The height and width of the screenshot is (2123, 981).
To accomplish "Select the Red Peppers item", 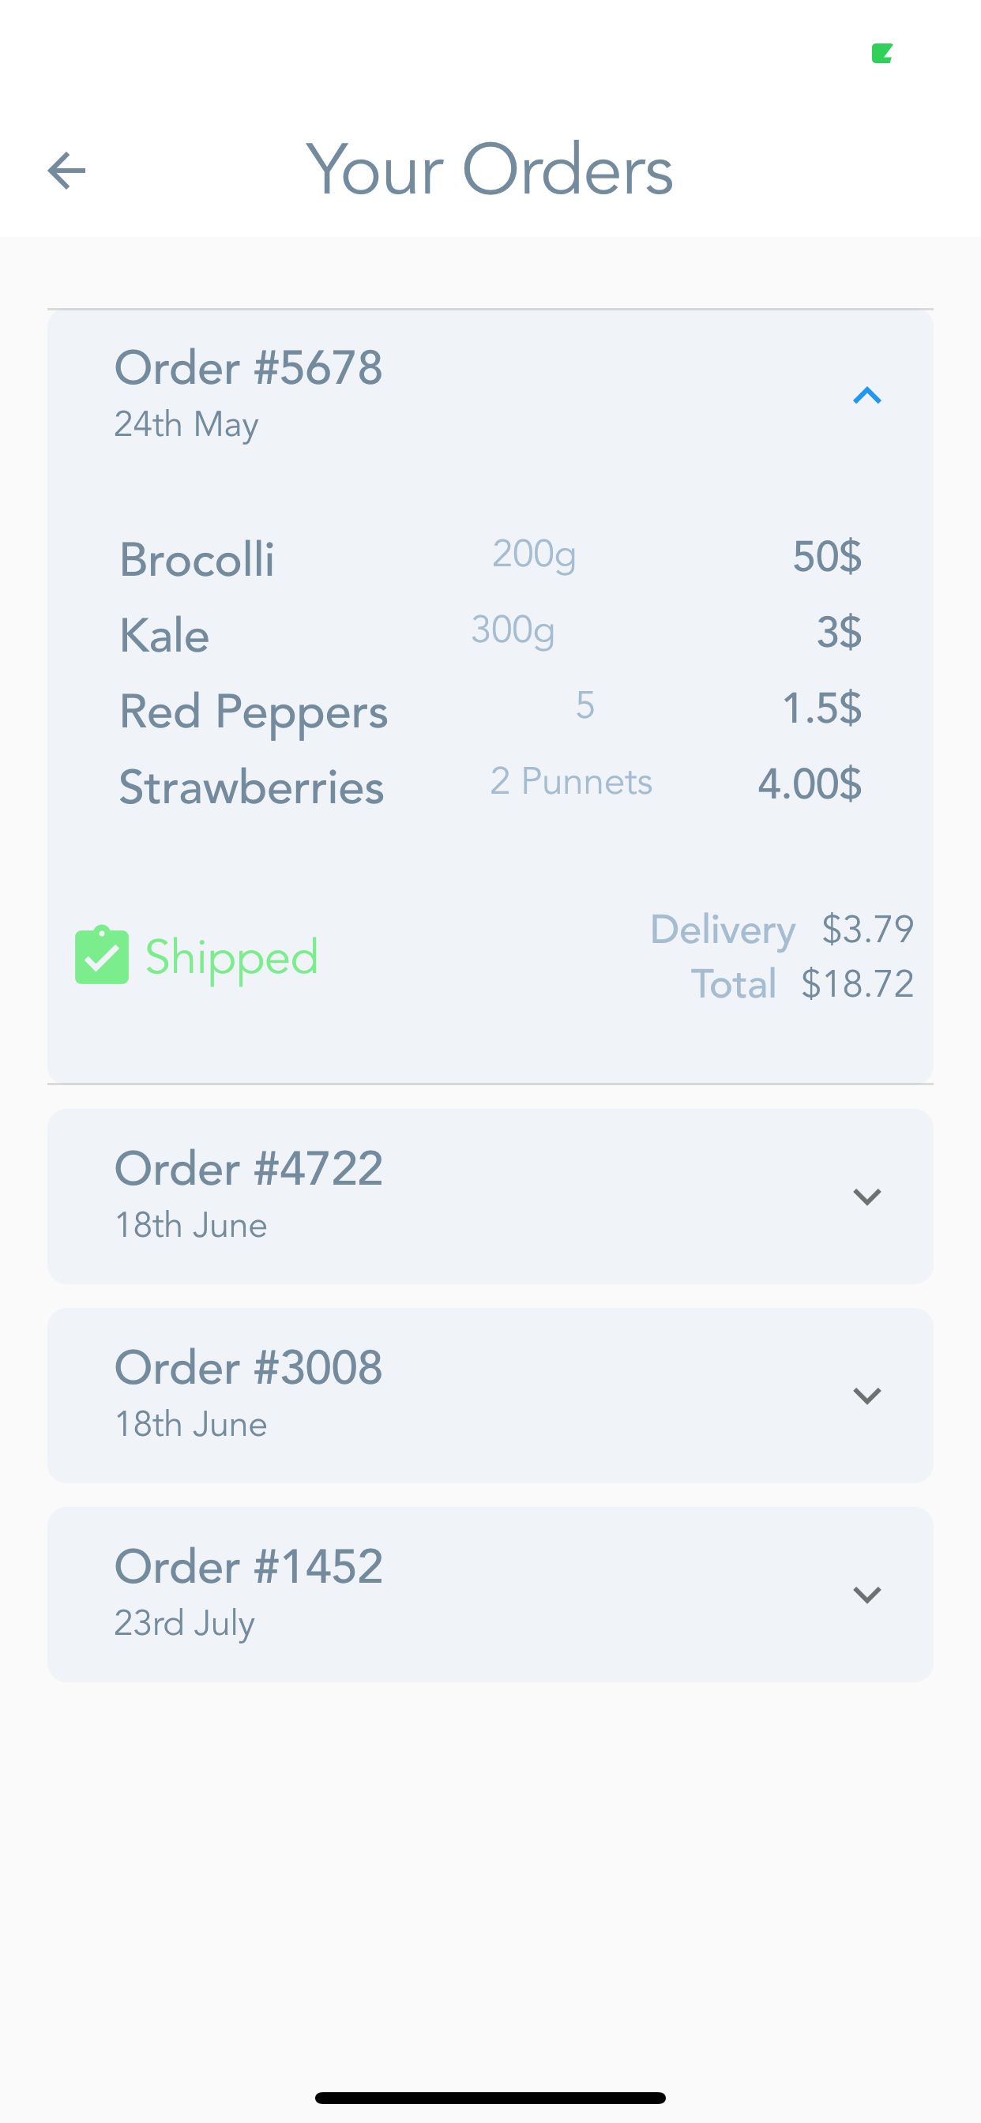I will [x=253, y=712].
